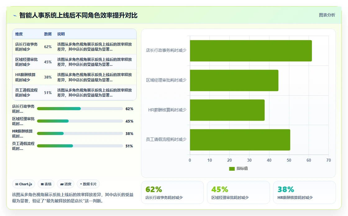This screenshot has height=216, width=348.
Task: Click the 38% progress bar for HR薪酬核算
Action: [80, 133]
